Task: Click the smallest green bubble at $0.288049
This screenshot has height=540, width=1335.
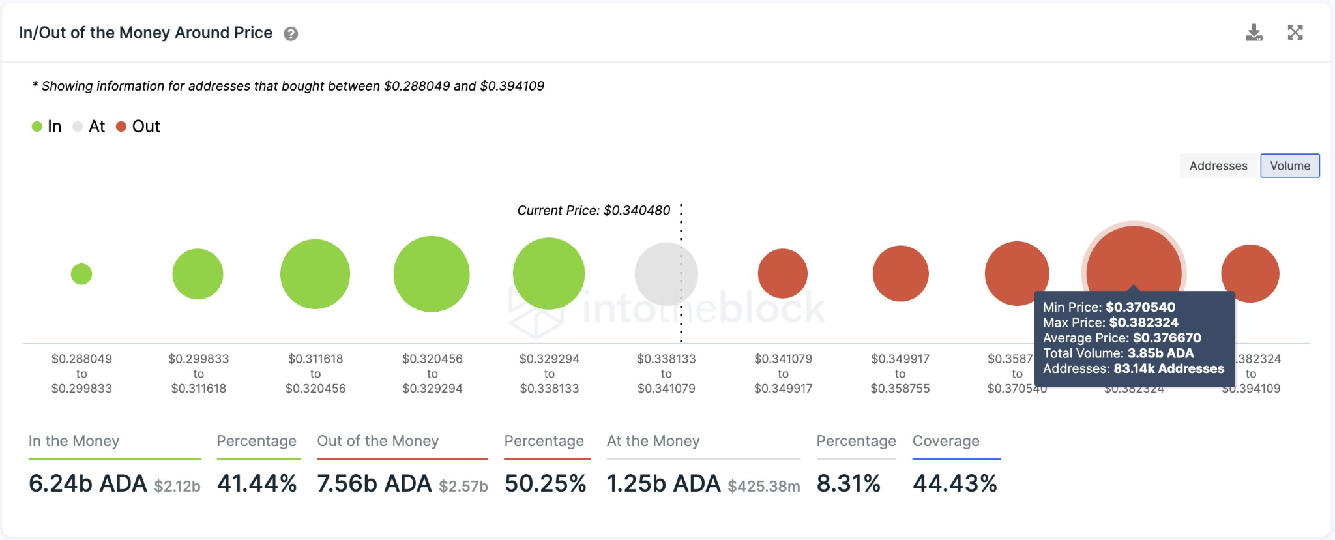Action: (x=81, y=274)
